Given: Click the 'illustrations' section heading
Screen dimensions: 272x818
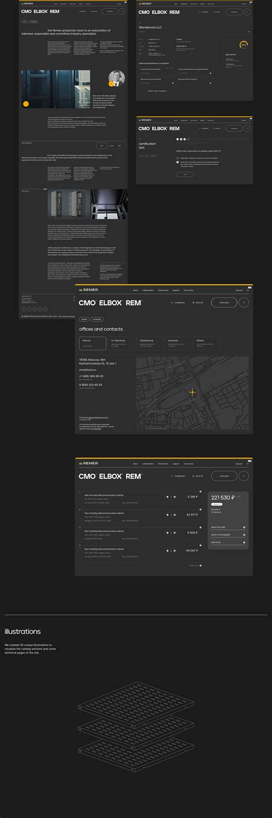Looking at the screenshot, I should [x=22, y=631].
